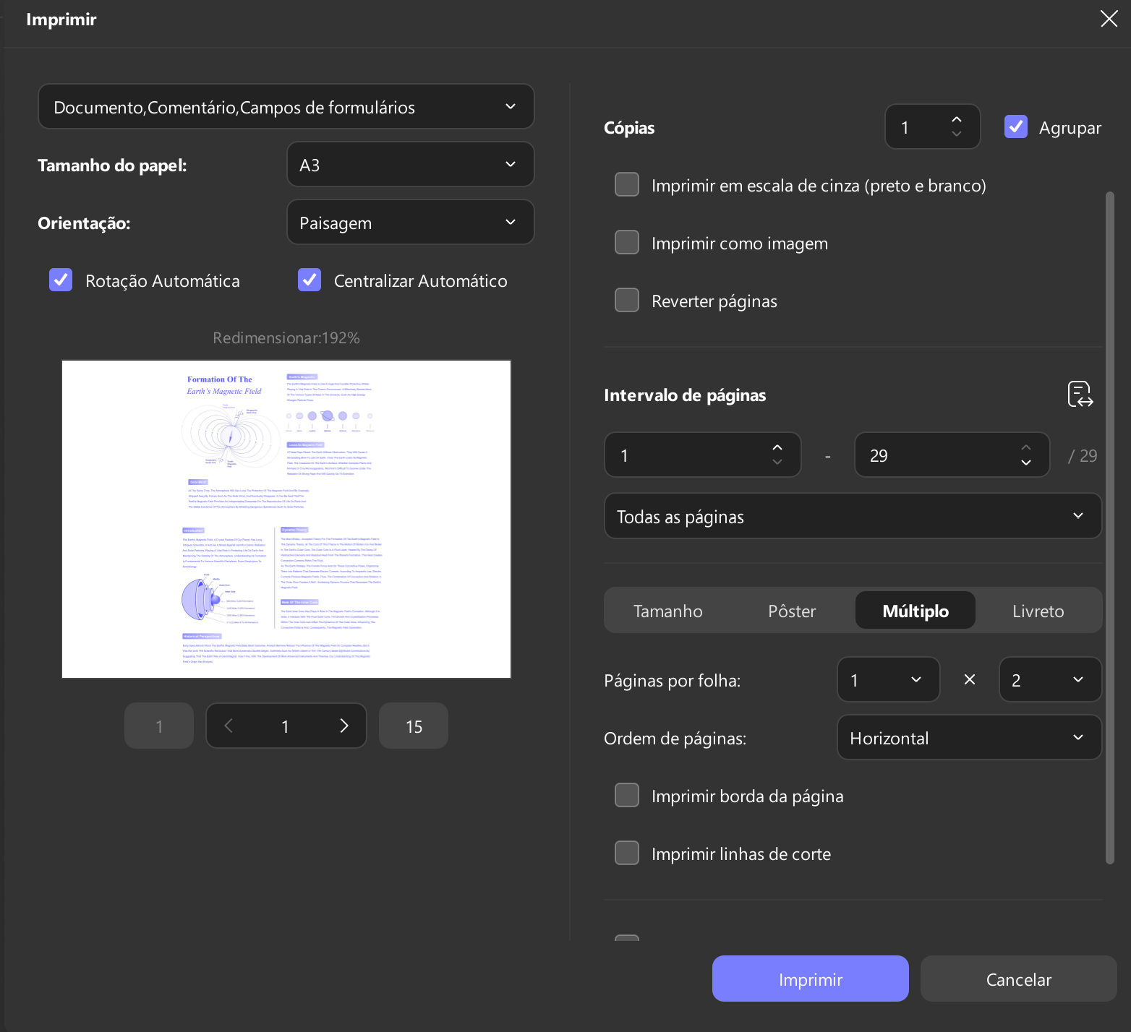Close the Imprimir dialog
Screen dimensions: 1131x1032
point(1109,19)
